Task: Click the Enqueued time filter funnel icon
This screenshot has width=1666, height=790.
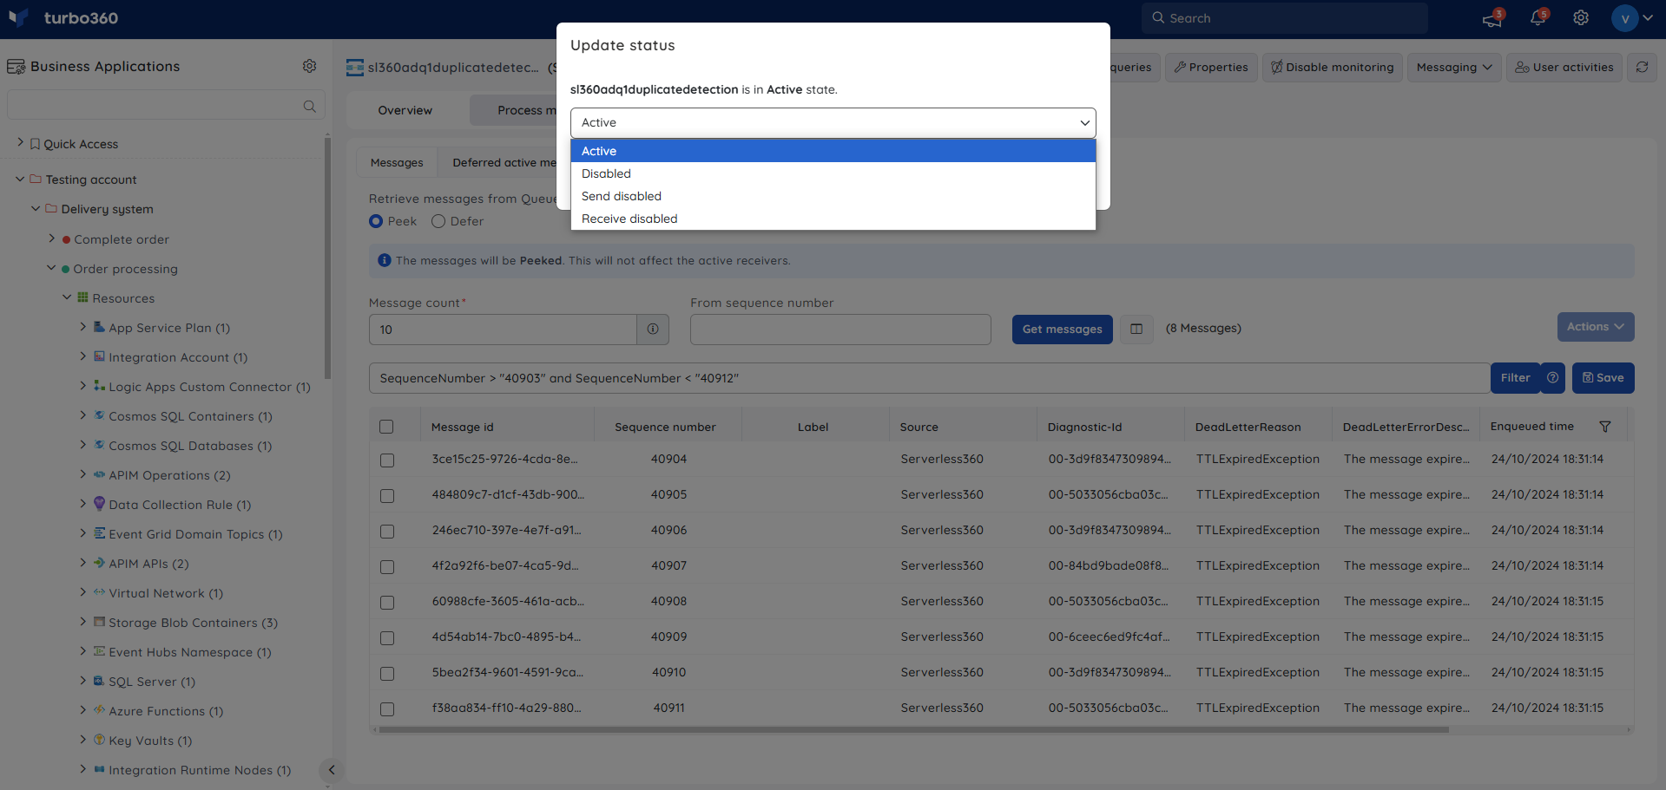Action: coord(1605,427)
